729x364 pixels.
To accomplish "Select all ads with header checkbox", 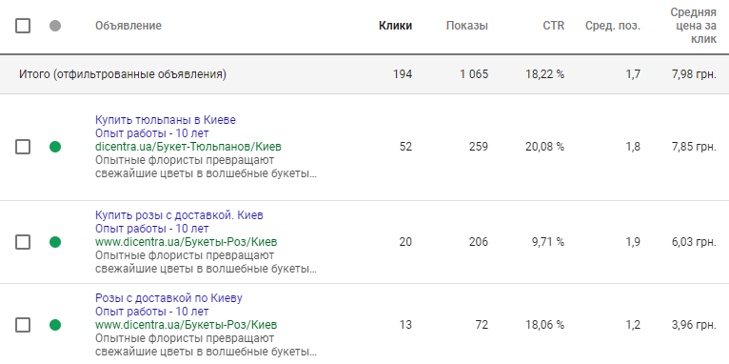I will click(23, 26).
